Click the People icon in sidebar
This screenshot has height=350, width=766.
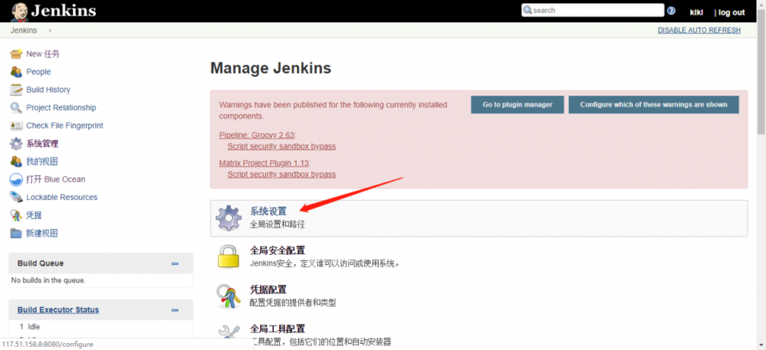[x=16, y=72]
